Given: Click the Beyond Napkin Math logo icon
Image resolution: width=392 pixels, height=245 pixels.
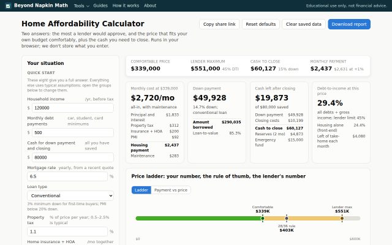Looking at the screenshot, I should (x=8, y=6).
